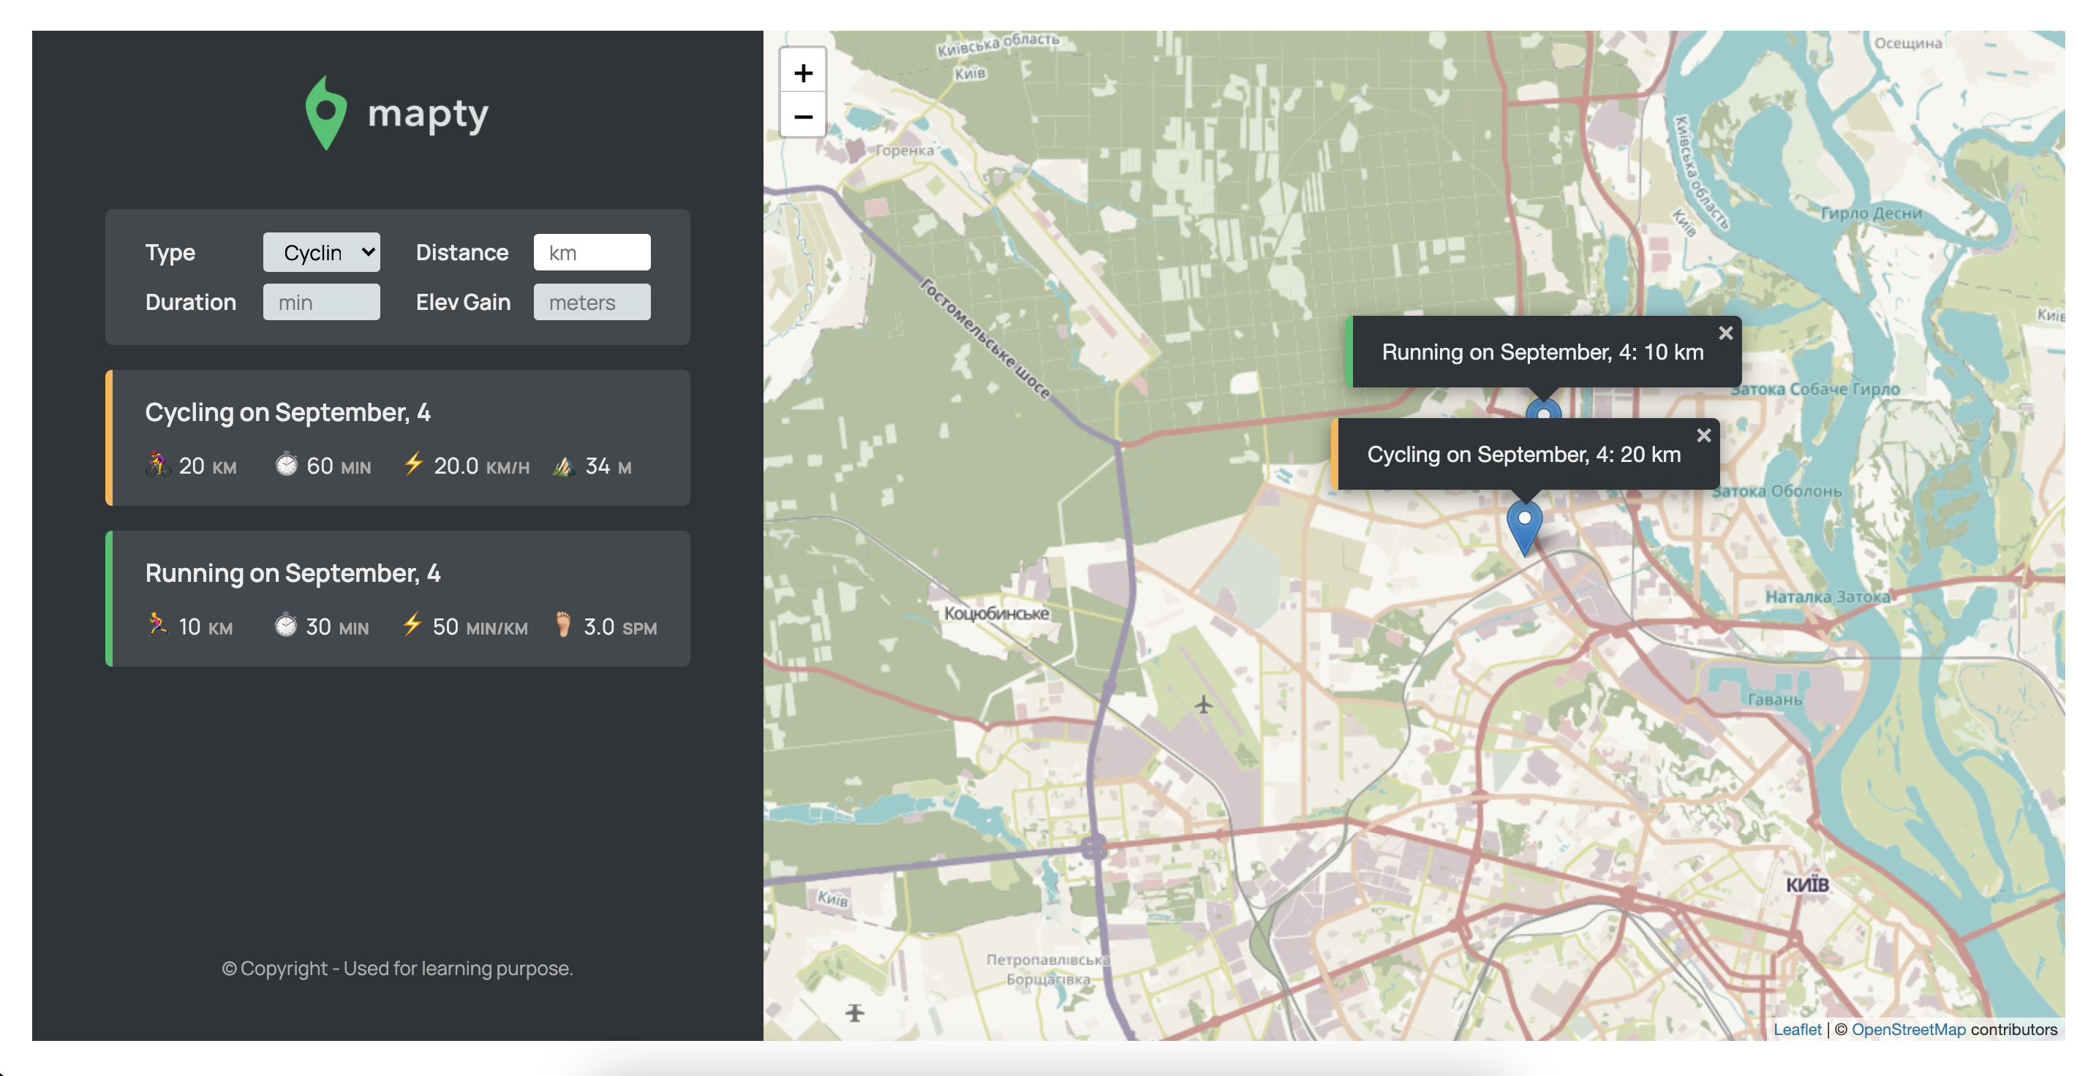
Task: Click the foot icon beside 3.0 SPM
Action: coord(564,625)
